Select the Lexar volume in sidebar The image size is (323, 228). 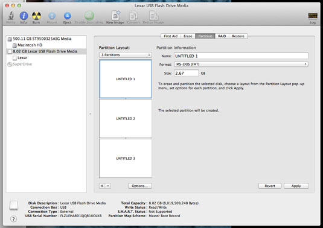[x=46, y=58]
